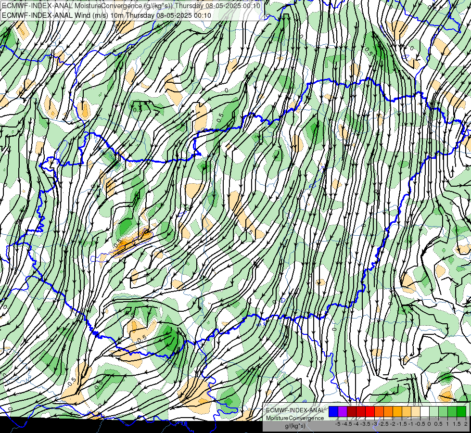The height and width of the screenshot is (433, 471).
Task: Click 'MoistureConvergence' label in the legend box
Action: click(295, 418)
